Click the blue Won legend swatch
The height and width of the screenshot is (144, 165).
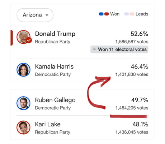click(101, 14)
